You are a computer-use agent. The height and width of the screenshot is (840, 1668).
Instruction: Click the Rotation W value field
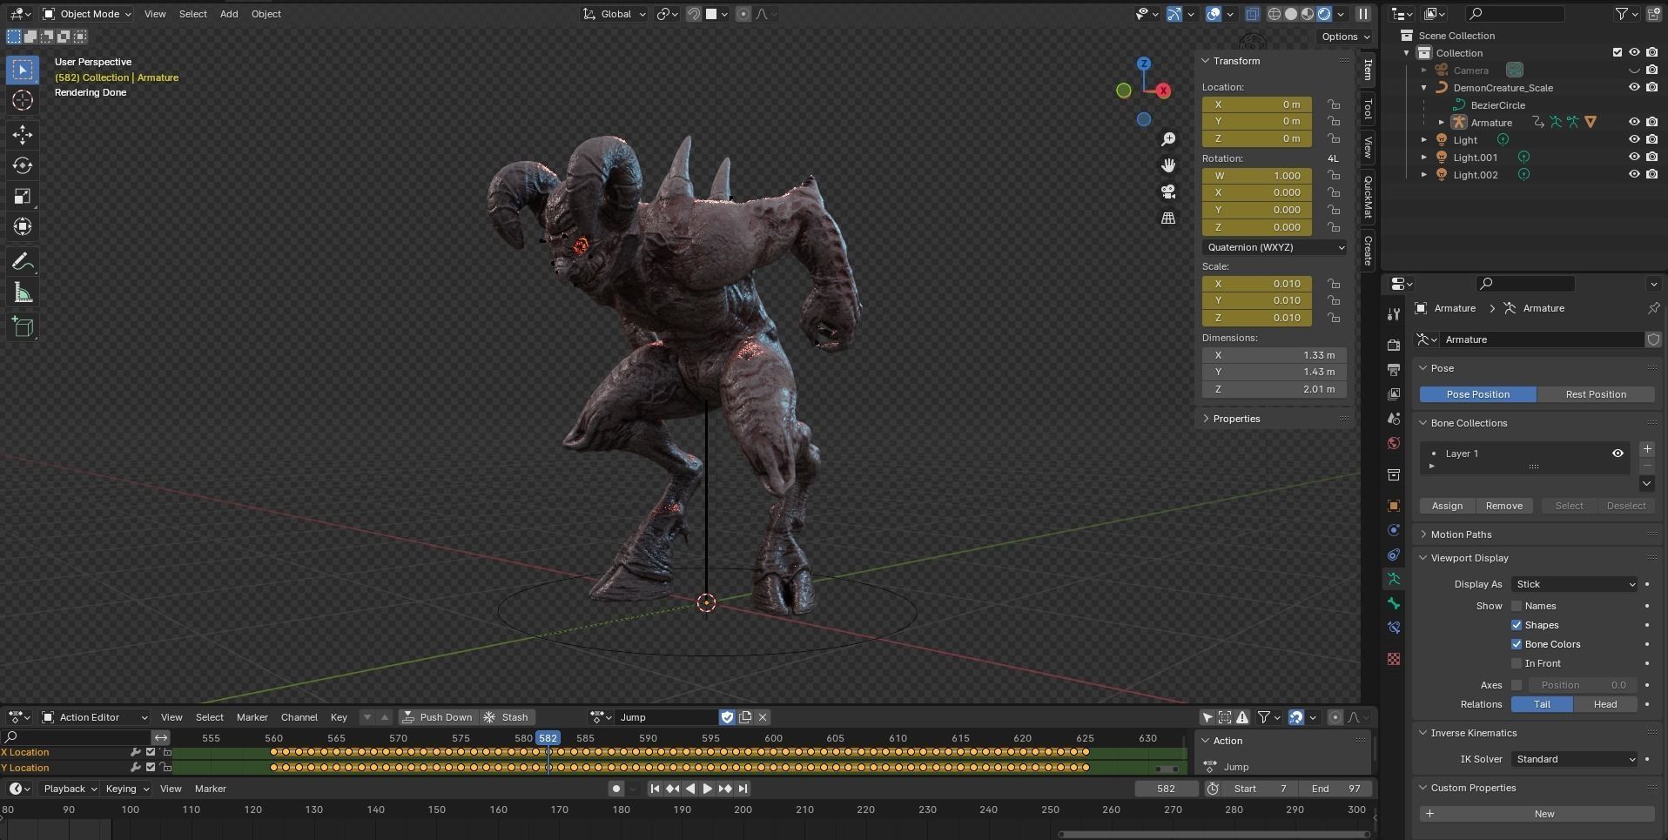(x=1257, y=176)
